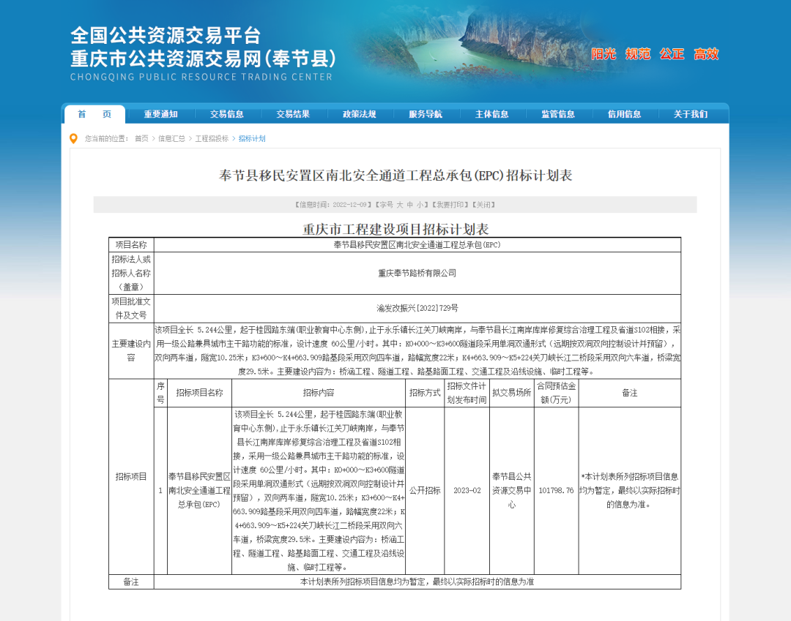Click the 我要打印 print link
Screen dimensions: 791x621
450,205
